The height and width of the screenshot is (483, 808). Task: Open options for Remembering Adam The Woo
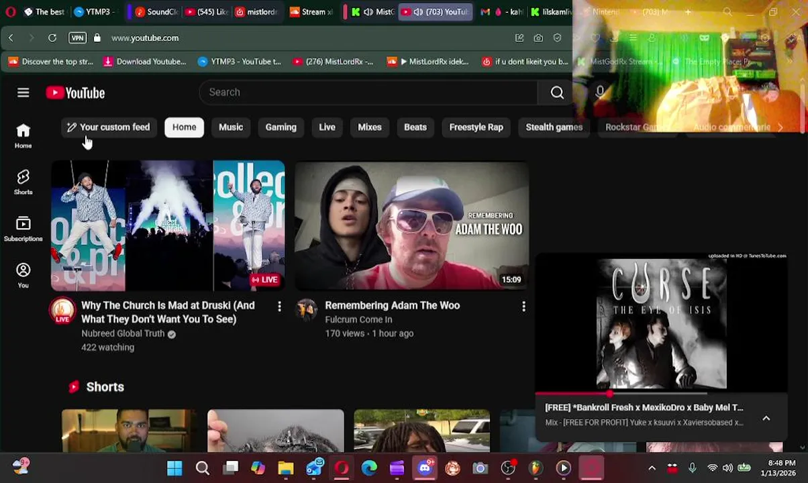[523, 307]
